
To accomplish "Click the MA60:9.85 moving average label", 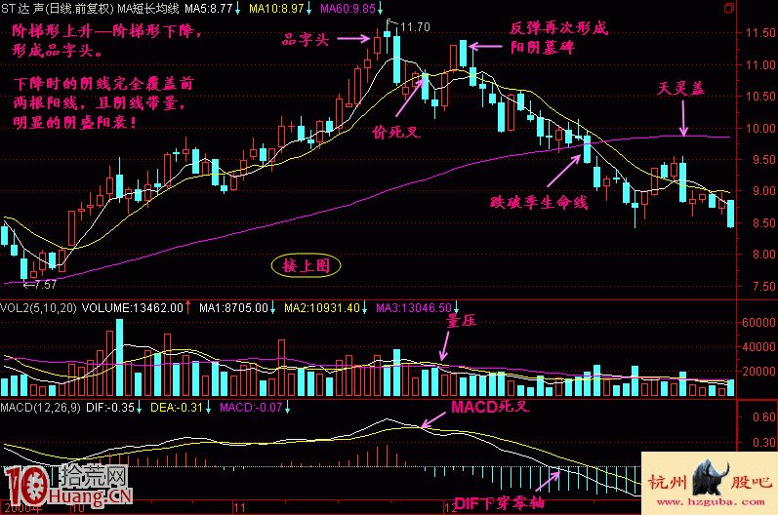I will coord(348,8).
